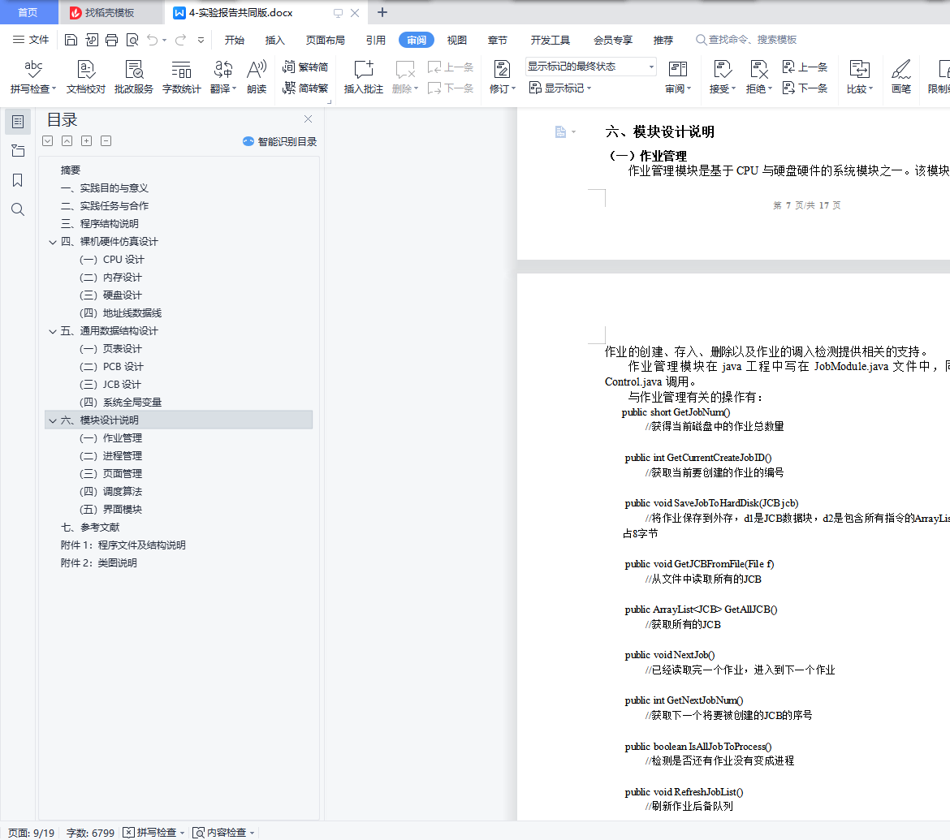Image resolution: width=950 pixels, height=840 pixels.
Task: Go to 下一条 next revision
Action: [805, 88]
